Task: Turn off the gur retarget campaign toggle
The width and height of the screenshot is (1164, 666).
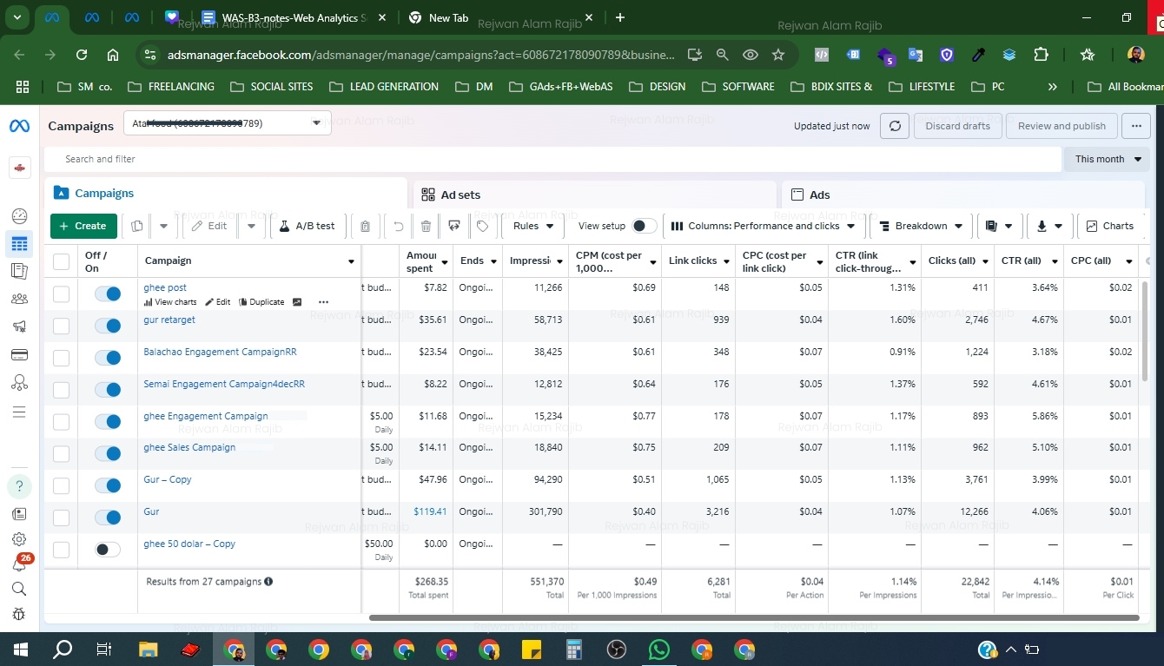Action: (x=108, y=326)
